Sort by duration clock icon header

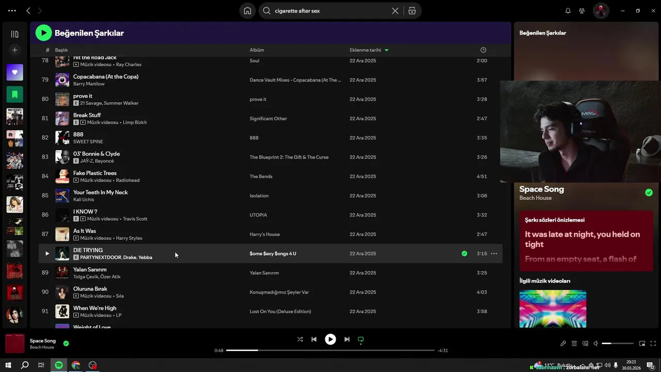click(483, 50)
